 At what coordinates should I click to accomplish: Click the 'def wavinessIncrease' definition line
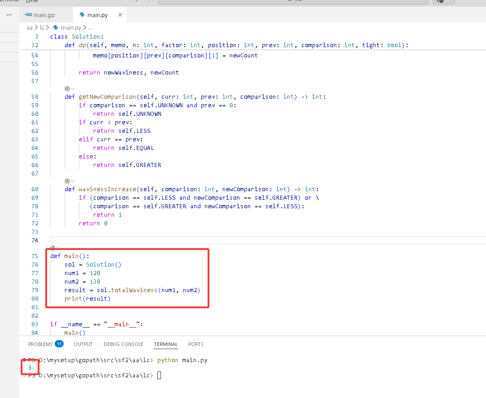[191, 189]
